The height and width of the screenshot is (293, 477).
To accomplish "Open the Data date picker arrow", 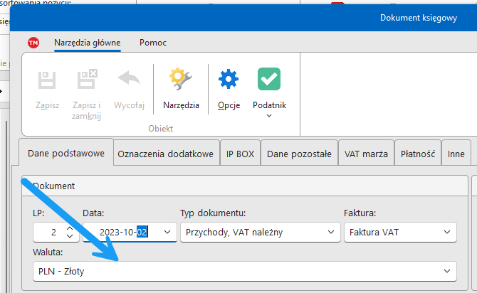I will (x=167, y=232).
